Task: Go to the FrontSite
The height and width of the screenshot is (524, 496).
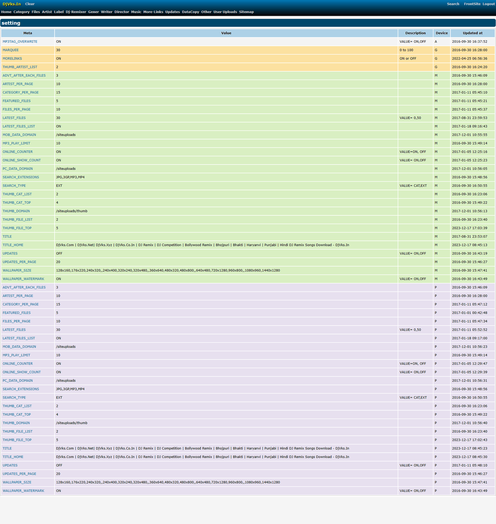Action: tap(472, 4)
